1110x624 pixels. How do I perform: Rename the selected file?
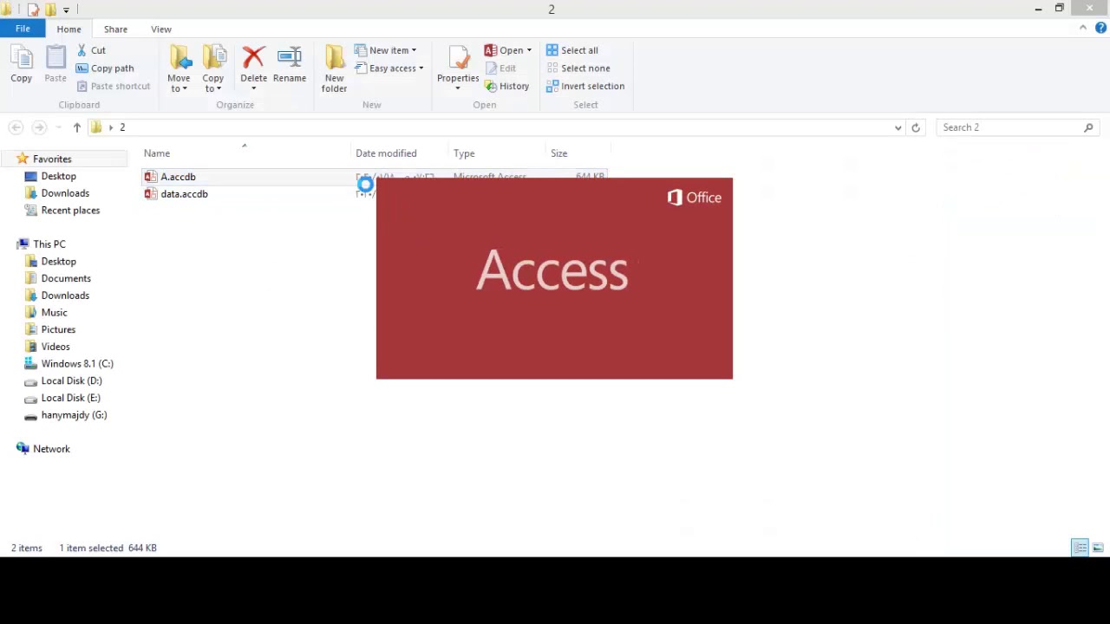[x=290, y=66]
